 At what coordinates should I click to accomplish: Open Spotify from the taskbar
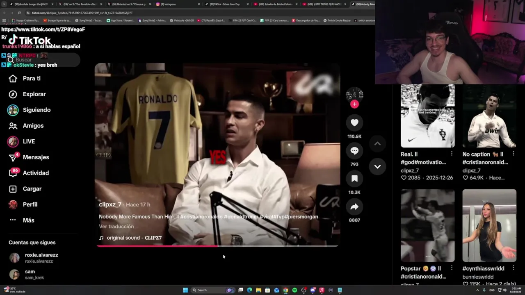[294, 290]
